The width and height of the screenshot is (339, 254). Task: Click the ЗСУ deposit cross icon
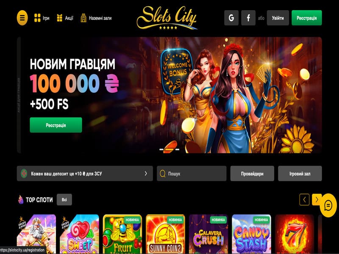point(24,174)
